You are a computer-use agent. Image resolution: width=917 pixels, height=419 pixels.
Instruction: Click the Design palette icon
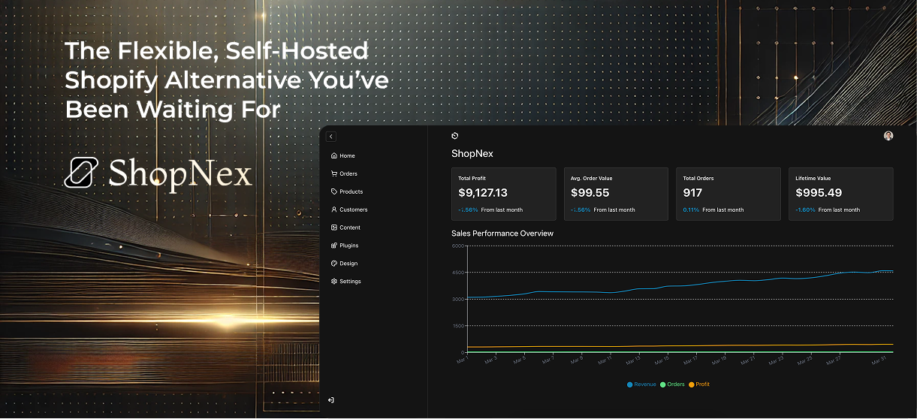point(334,264)
